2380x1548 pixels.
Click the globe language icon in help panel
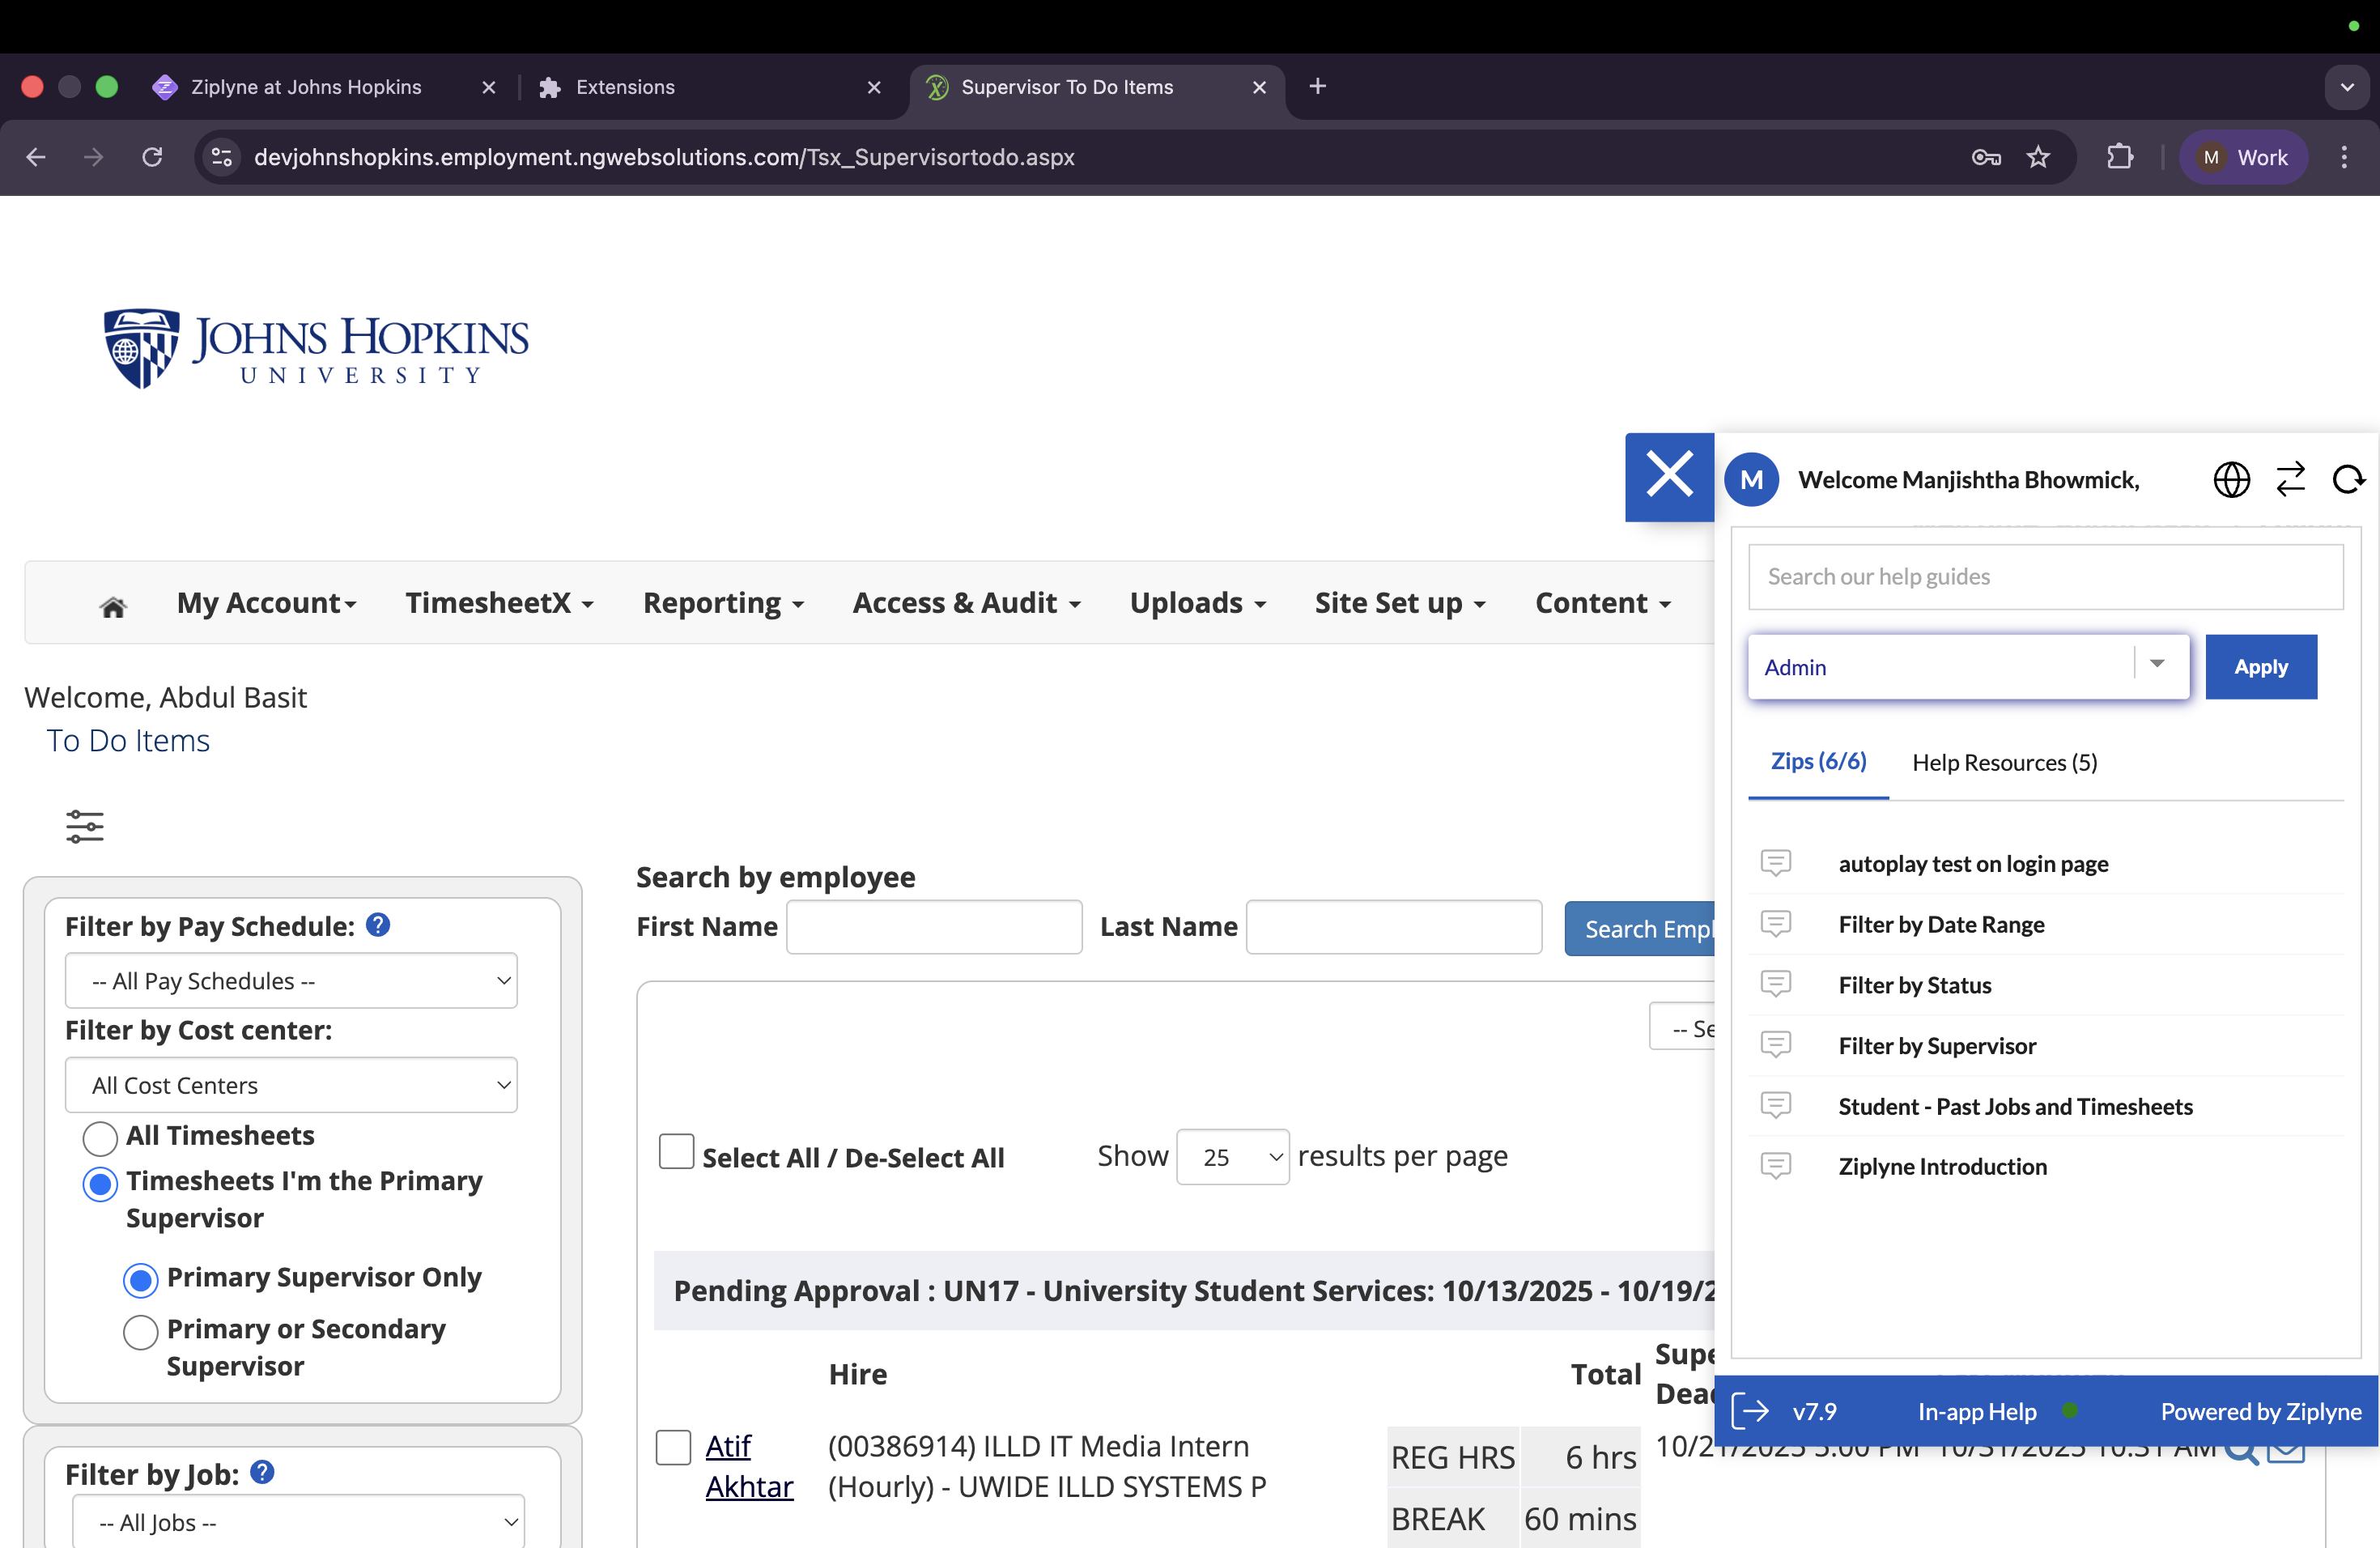pyautogui.click(x=2231, y=480)
